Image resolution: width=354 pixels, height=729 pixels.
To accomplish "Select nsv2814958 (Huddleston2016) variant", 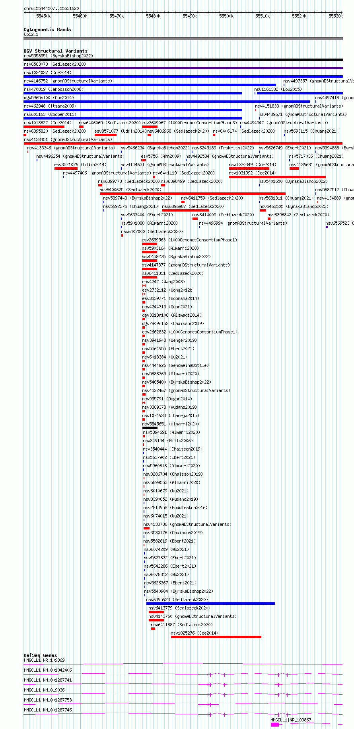I will coord(175,508).
